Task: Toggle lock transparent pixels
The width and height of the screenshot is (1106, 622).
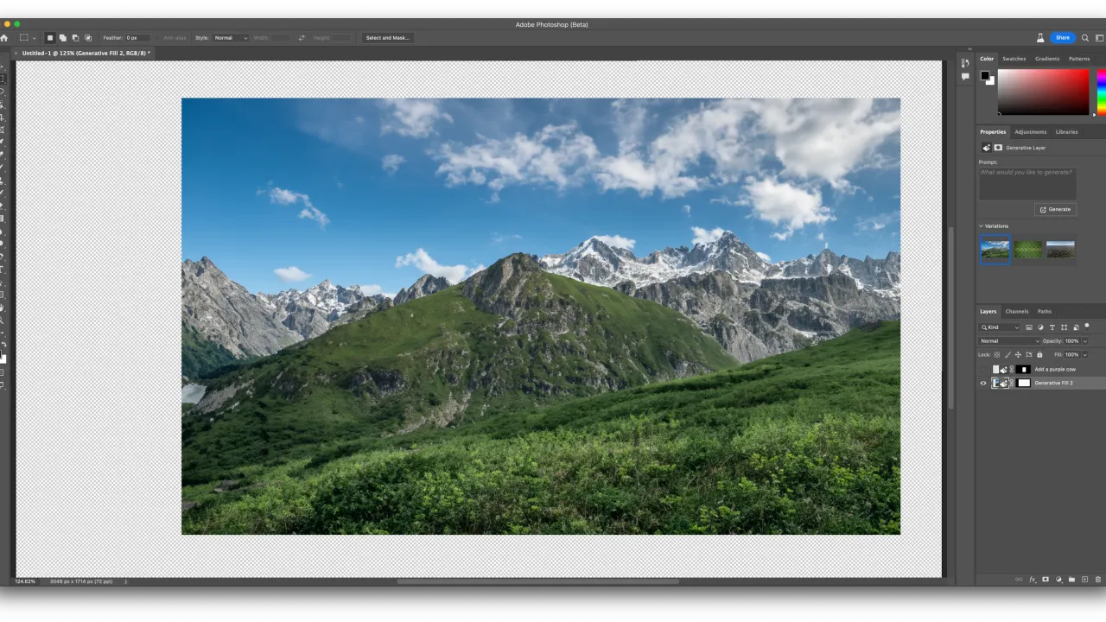Action: tap(996, 355)
